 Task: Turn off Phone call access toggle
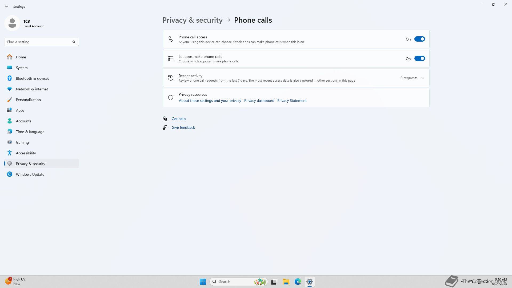click(x=419, y=39)
